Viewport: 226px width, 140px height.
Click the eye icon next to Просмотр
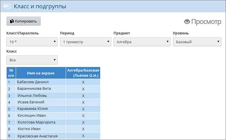click(x=187, y=22)
